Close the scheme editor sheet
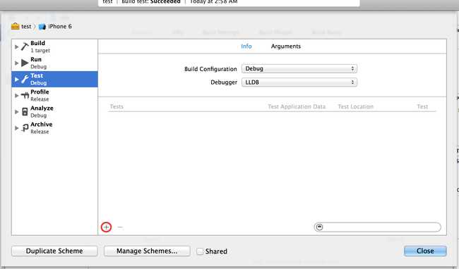 pos(425,251)
